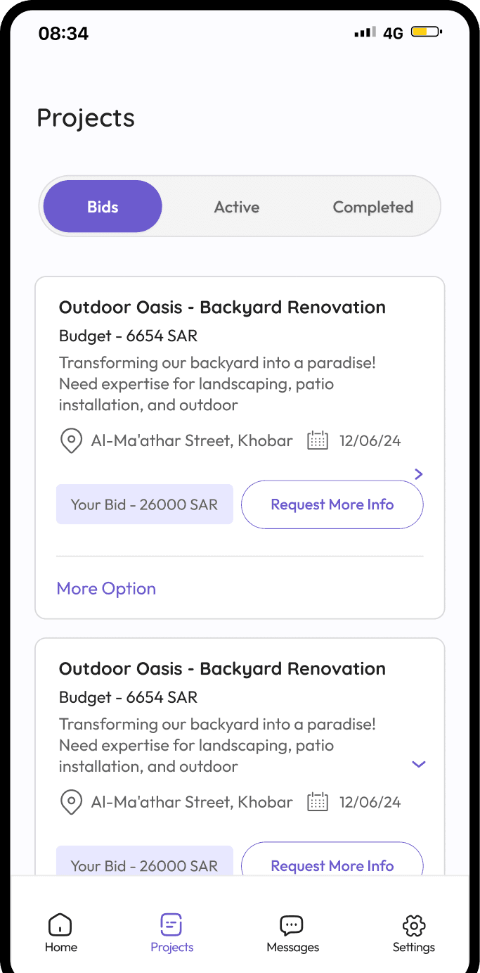Collapse second card using the down chevron
This screenshot has width=480, height=973.
point(419,764)
